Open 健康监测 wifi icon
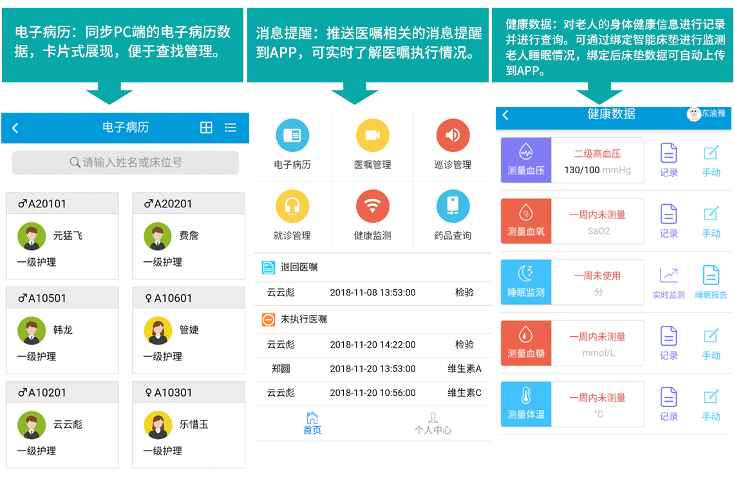The width and height of the screenshot is (734, 479). click(372, 207)
